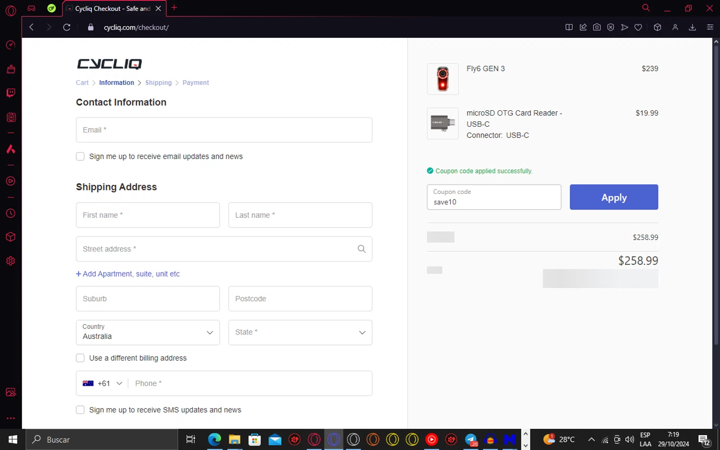Click Add Apartment, suite, unit etc
The width and height of the screenshot is (720, 450).
[128, 274]
